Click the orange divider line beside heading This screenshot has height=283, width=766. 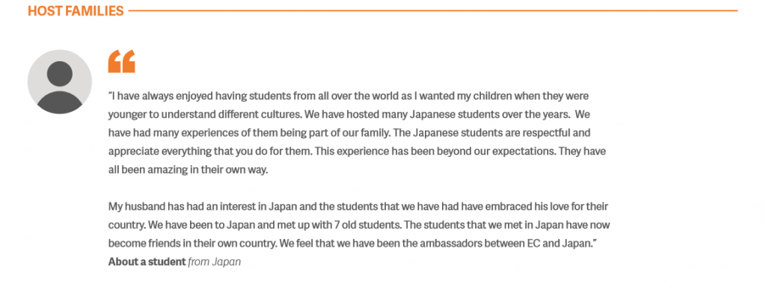[433, 10]
